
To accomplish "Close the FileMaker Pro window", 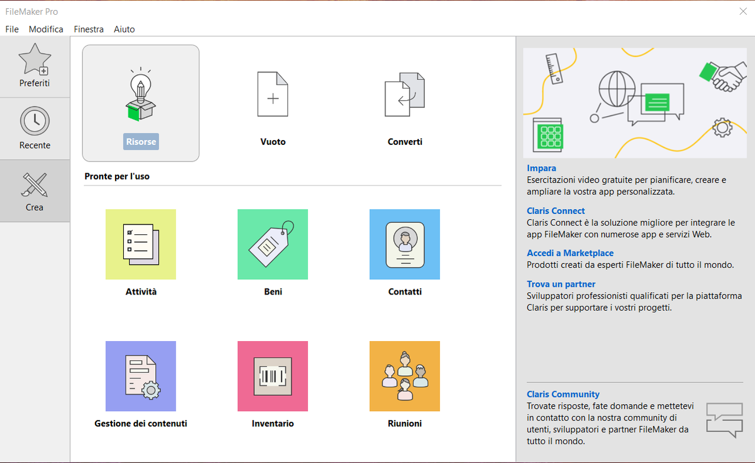I will click(x=743, y=11).
